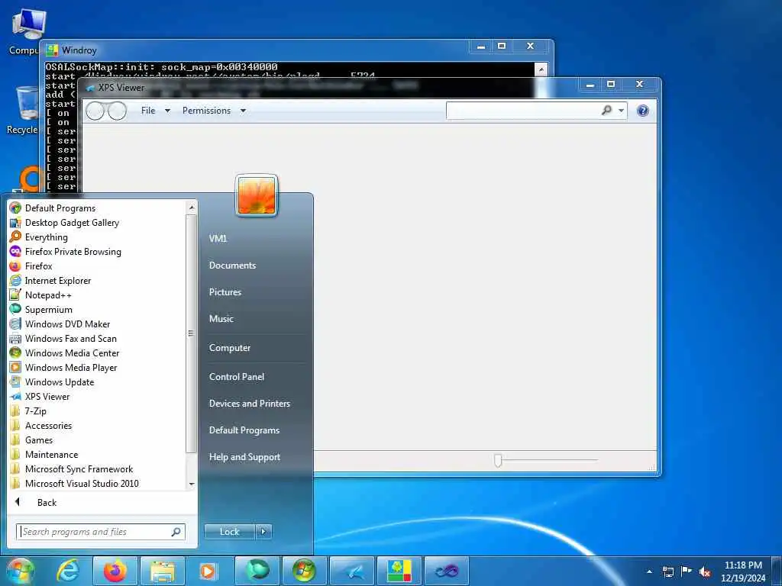Expand the Microsoft Sync Framework folder

(x=72, y=469)
